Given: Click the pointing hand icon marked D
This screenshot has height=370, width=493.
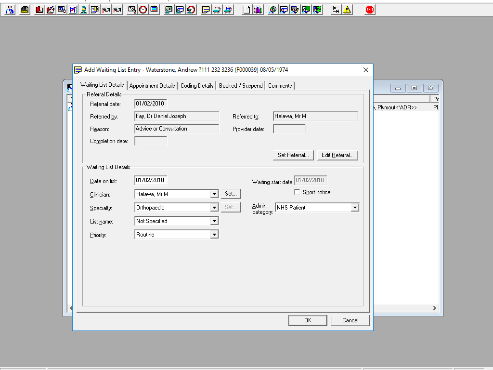Looking at the screenshot, I should click(x=106, y=10).
